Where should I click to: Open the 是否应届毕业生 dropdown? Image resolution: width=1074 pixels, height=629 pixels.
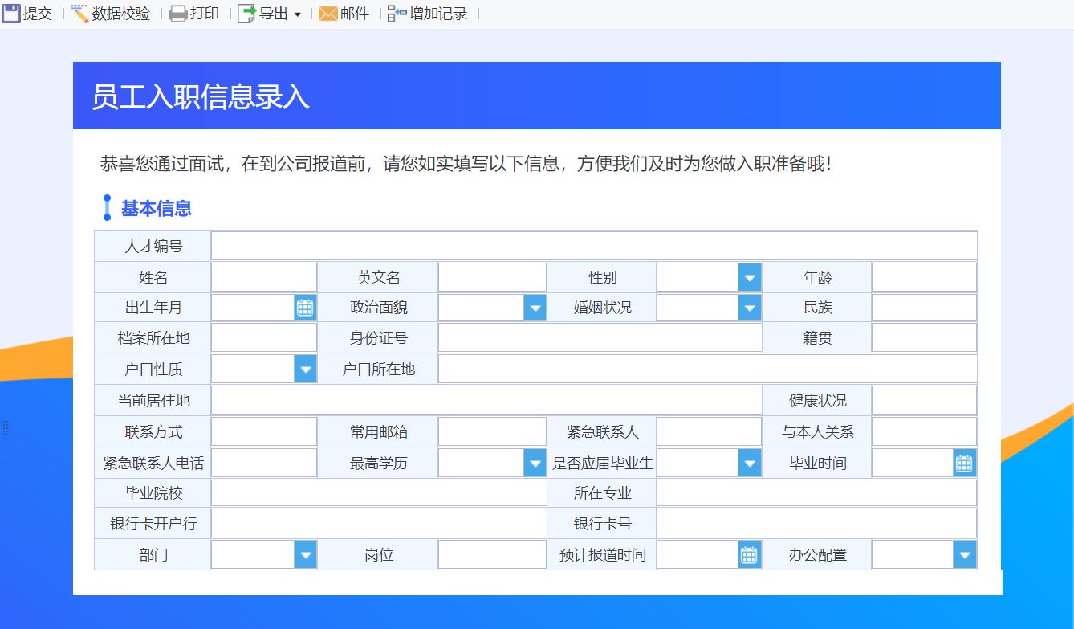750,463
